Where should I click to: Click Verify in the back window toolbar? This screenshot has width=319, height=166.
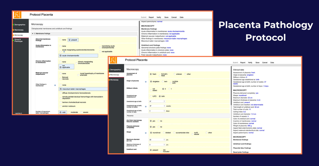[x=159, y=17]
